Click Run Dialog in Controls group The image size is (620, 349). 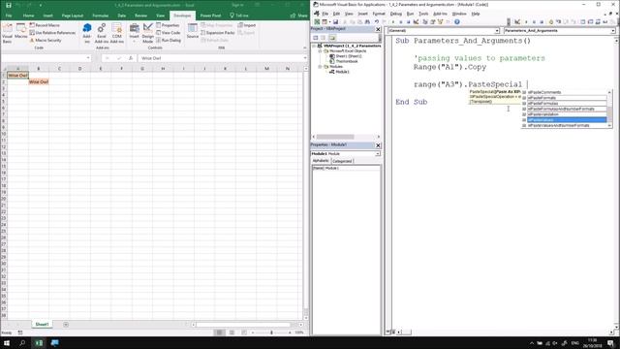(x=169, y=41)
